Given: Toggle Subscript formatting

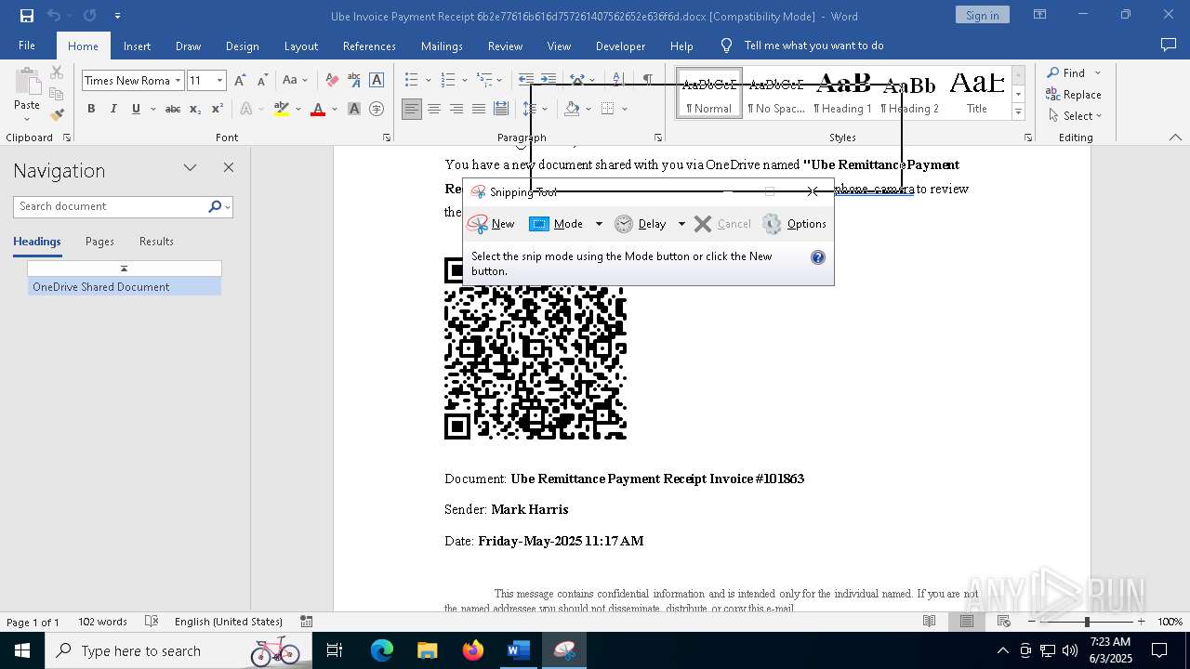Looking at the screenshot, I should tap(195, 109).
